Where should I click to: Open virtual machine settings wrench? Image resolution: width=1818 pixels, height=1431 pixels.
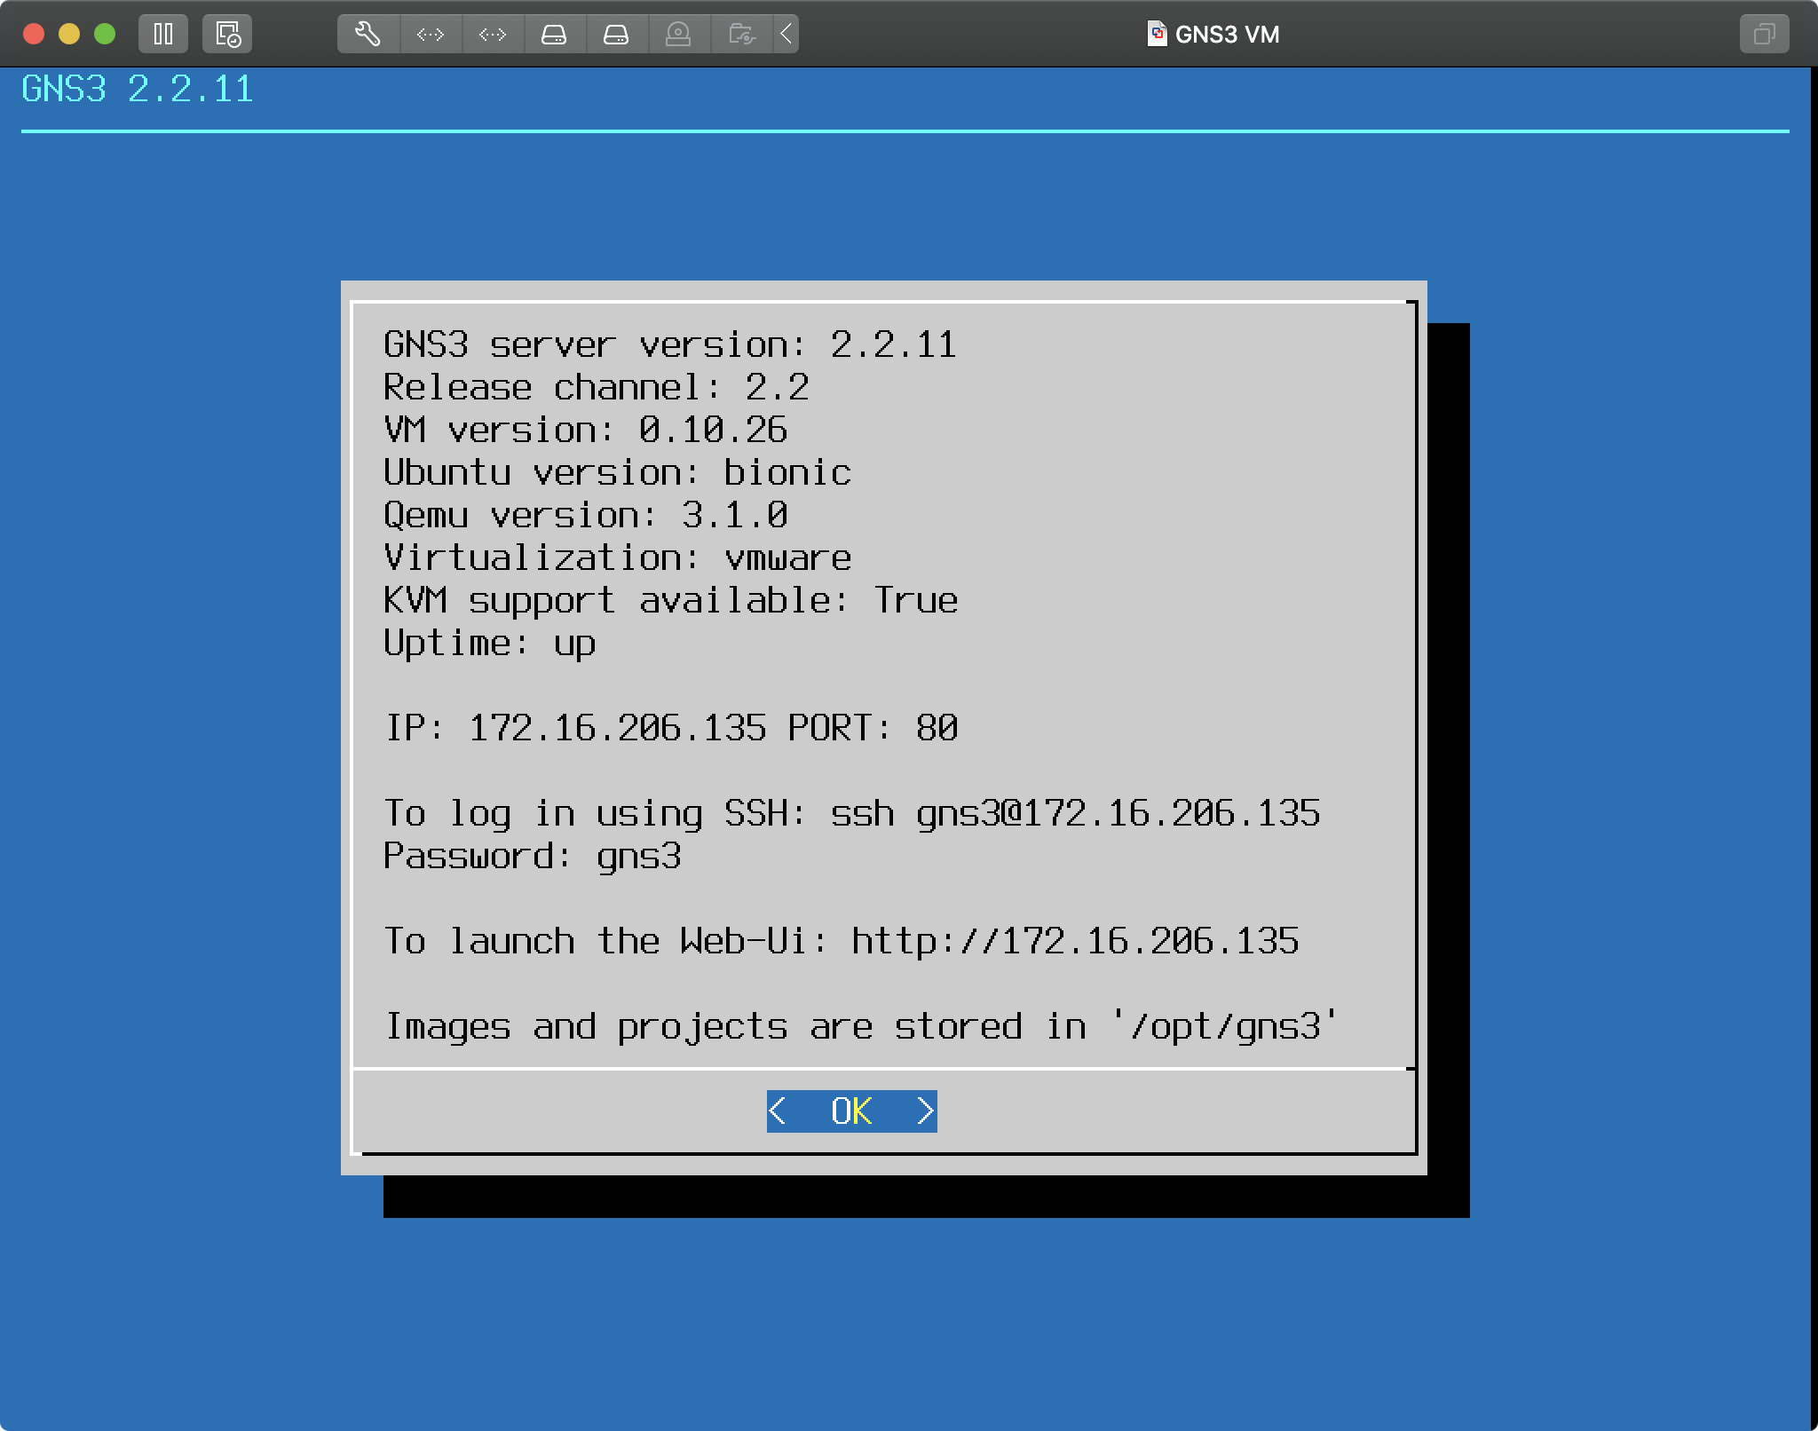[x=368, y=34]
